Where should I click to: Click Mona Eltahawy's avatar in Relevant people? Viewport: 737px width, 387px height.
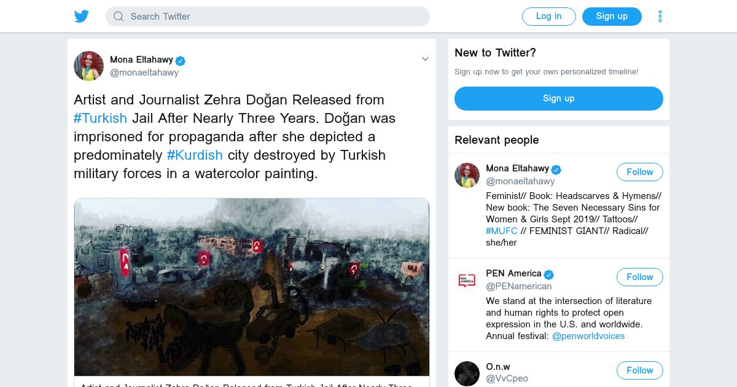coord(467,175)
